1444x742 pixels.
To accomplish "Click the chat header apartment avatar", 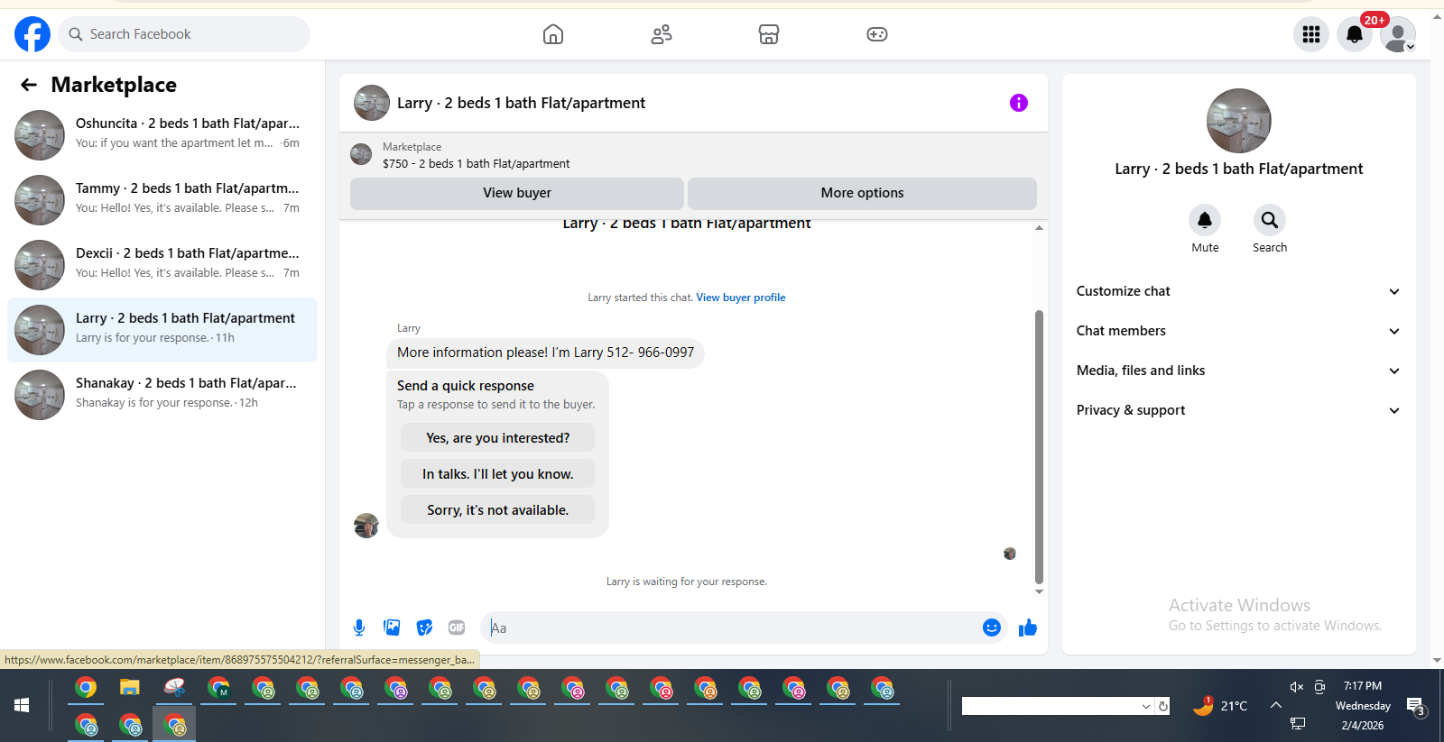I will tap(372, 103).
